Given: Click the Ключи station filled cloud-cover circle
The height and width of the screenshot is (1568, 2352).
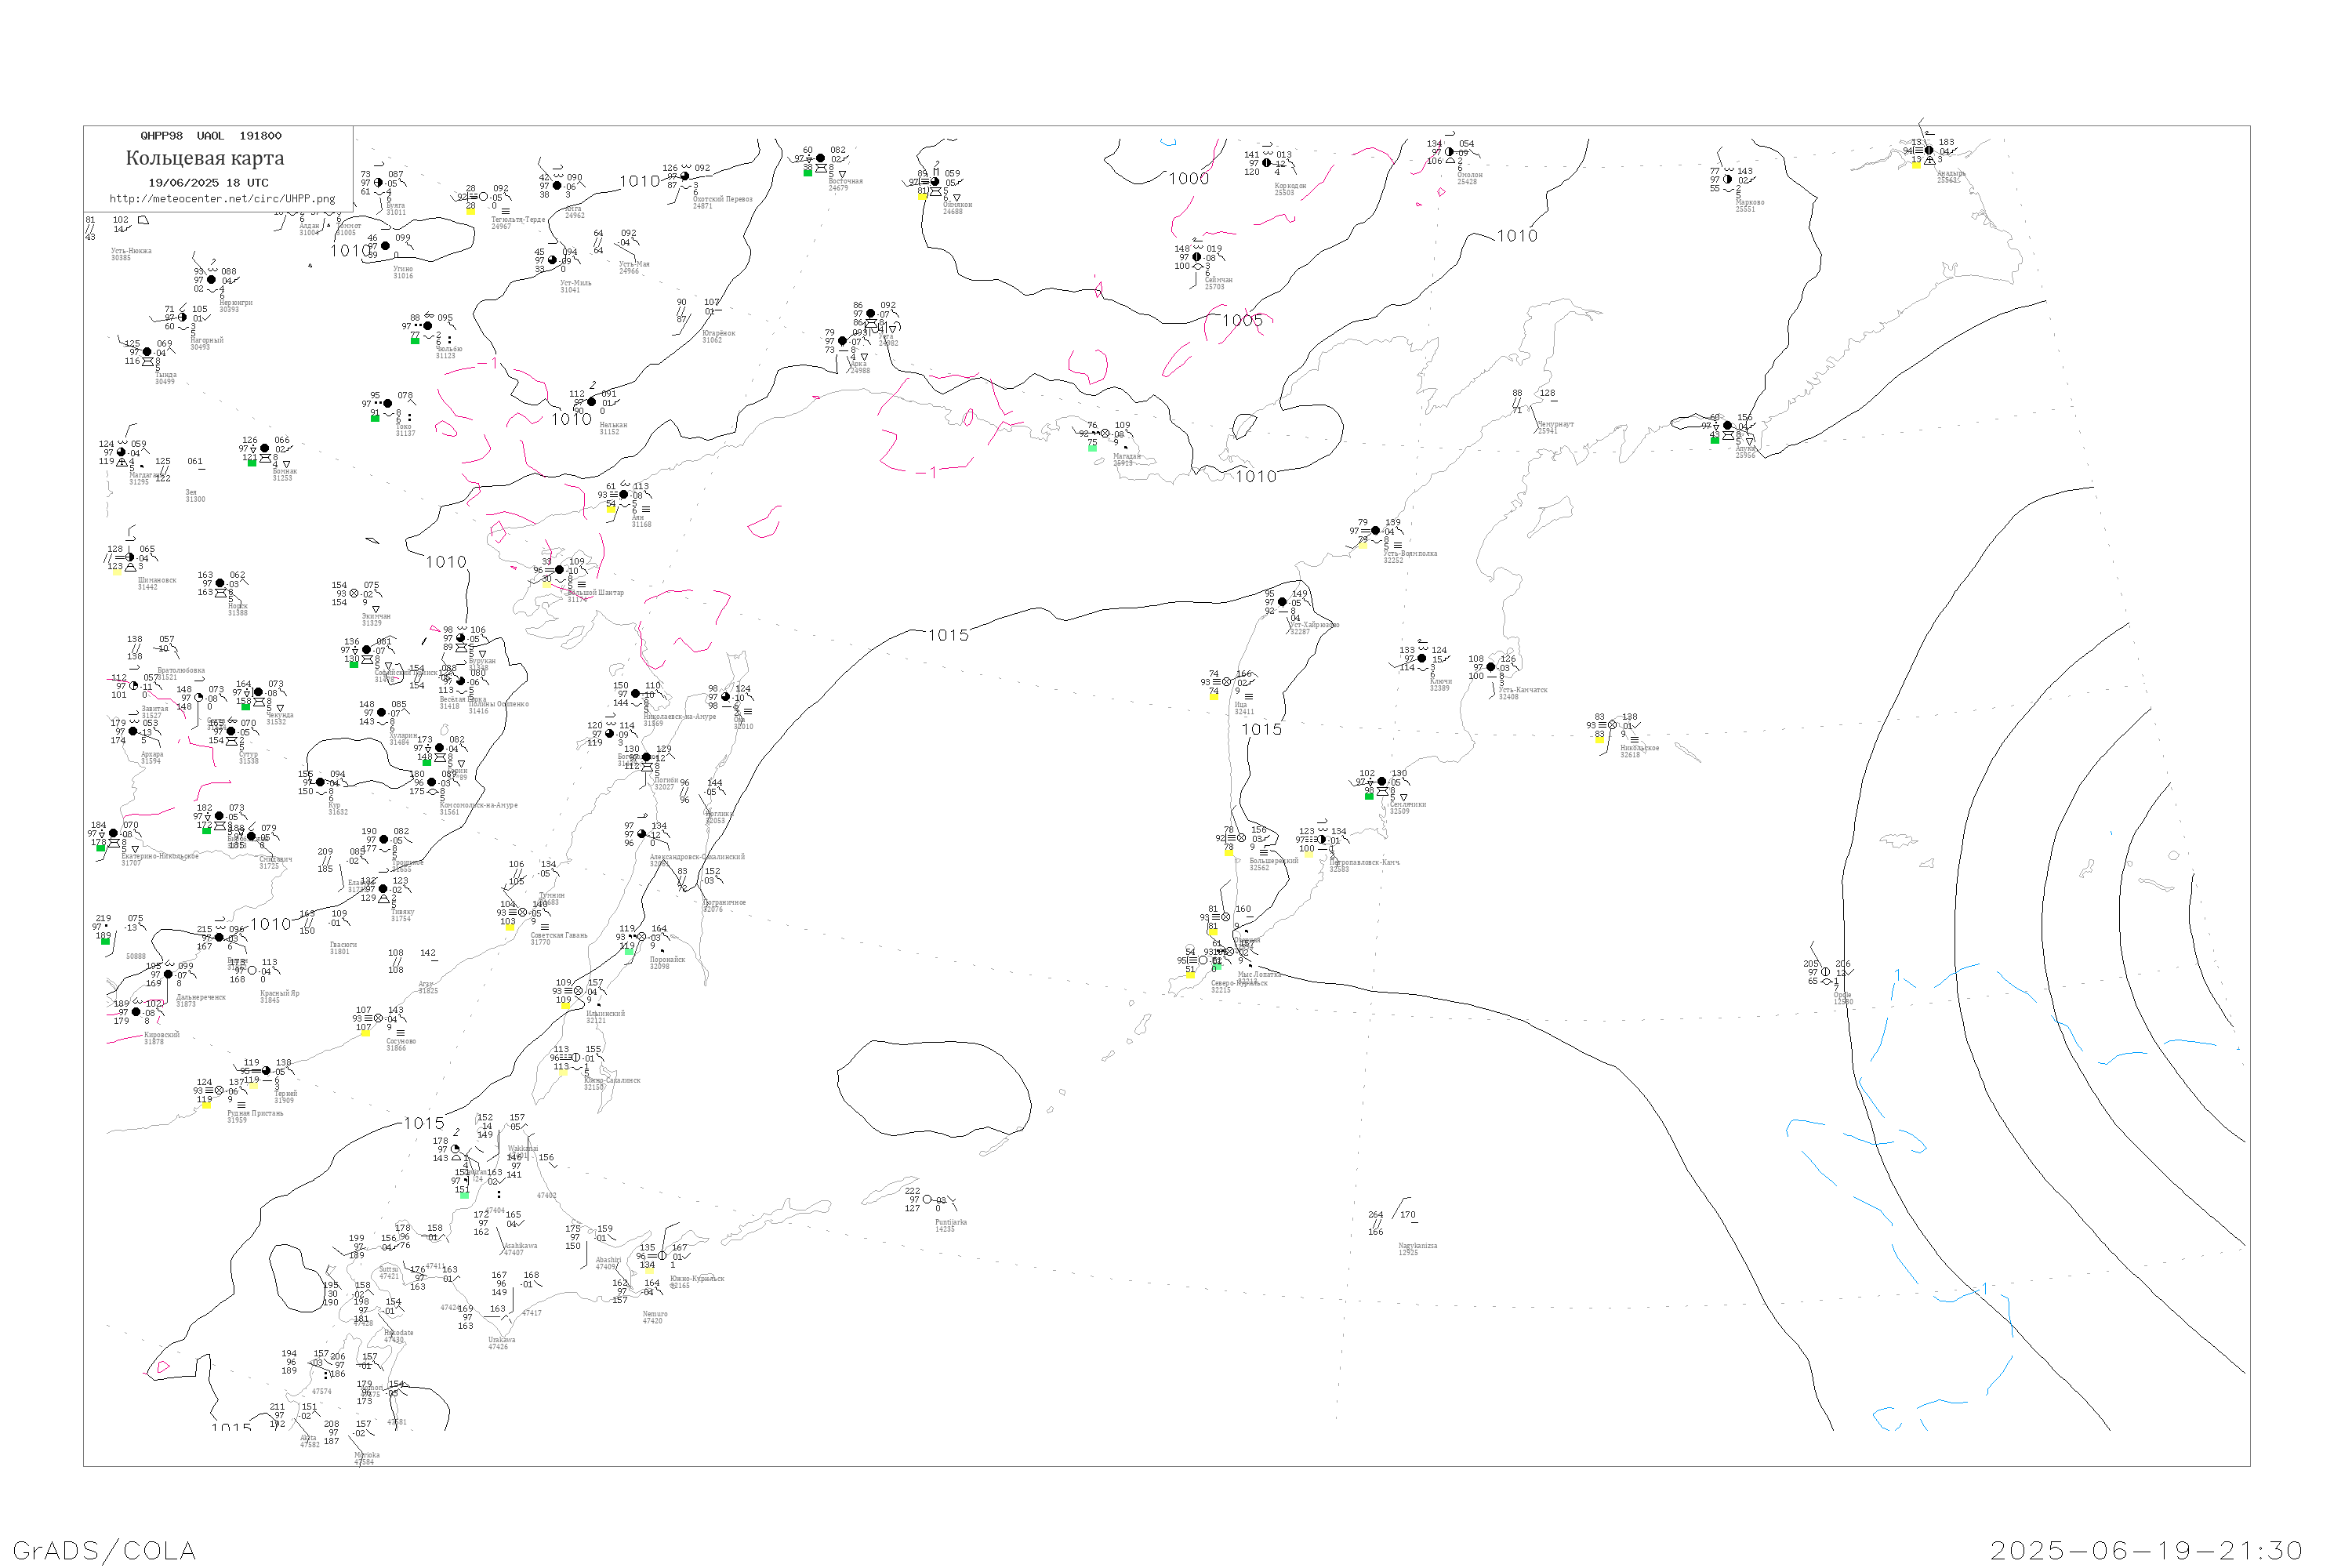Looking at the screenshot, I should point(1421,658).
